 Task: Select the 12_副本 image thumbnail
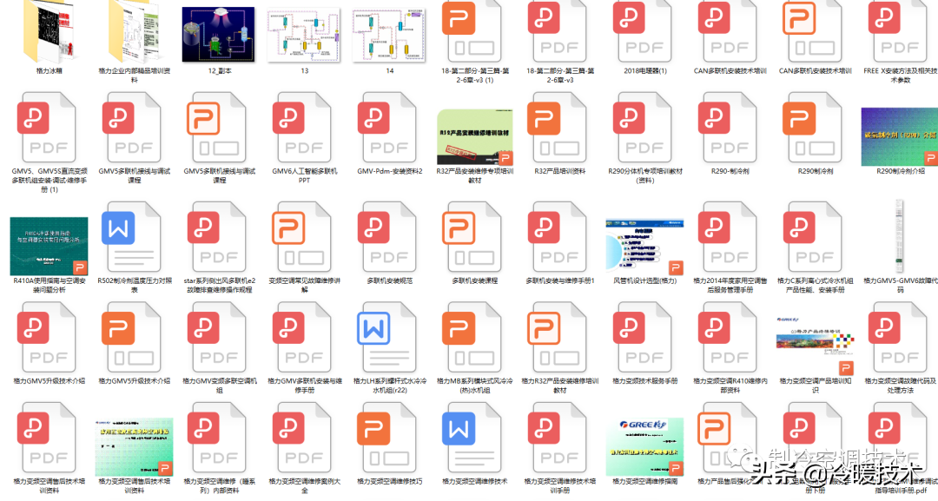point(219,34)
